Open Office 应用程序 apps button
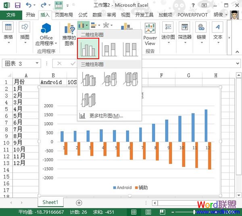242x216 pixels. (46, 34)
